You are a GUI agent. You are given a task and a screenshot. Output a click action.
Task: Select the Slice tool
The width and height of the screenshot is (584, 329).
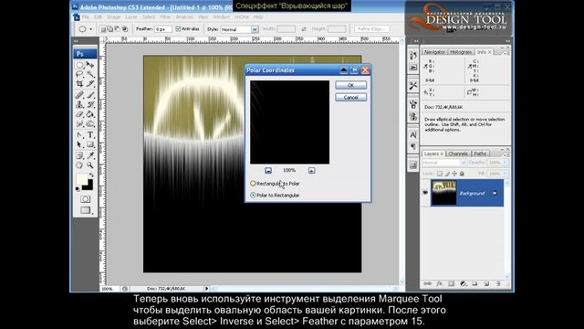point(90,84)
